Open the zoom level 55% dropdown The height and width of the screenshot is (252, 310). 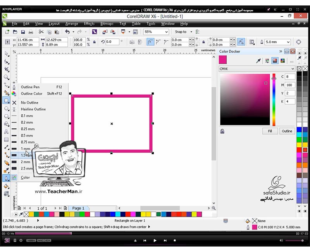pyautogui.click(x=167, y=32)
